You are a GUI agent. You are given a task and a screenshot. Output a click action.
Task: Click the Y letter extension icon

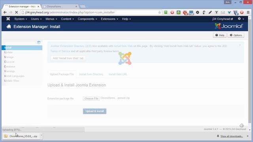(x=216, y=12)
